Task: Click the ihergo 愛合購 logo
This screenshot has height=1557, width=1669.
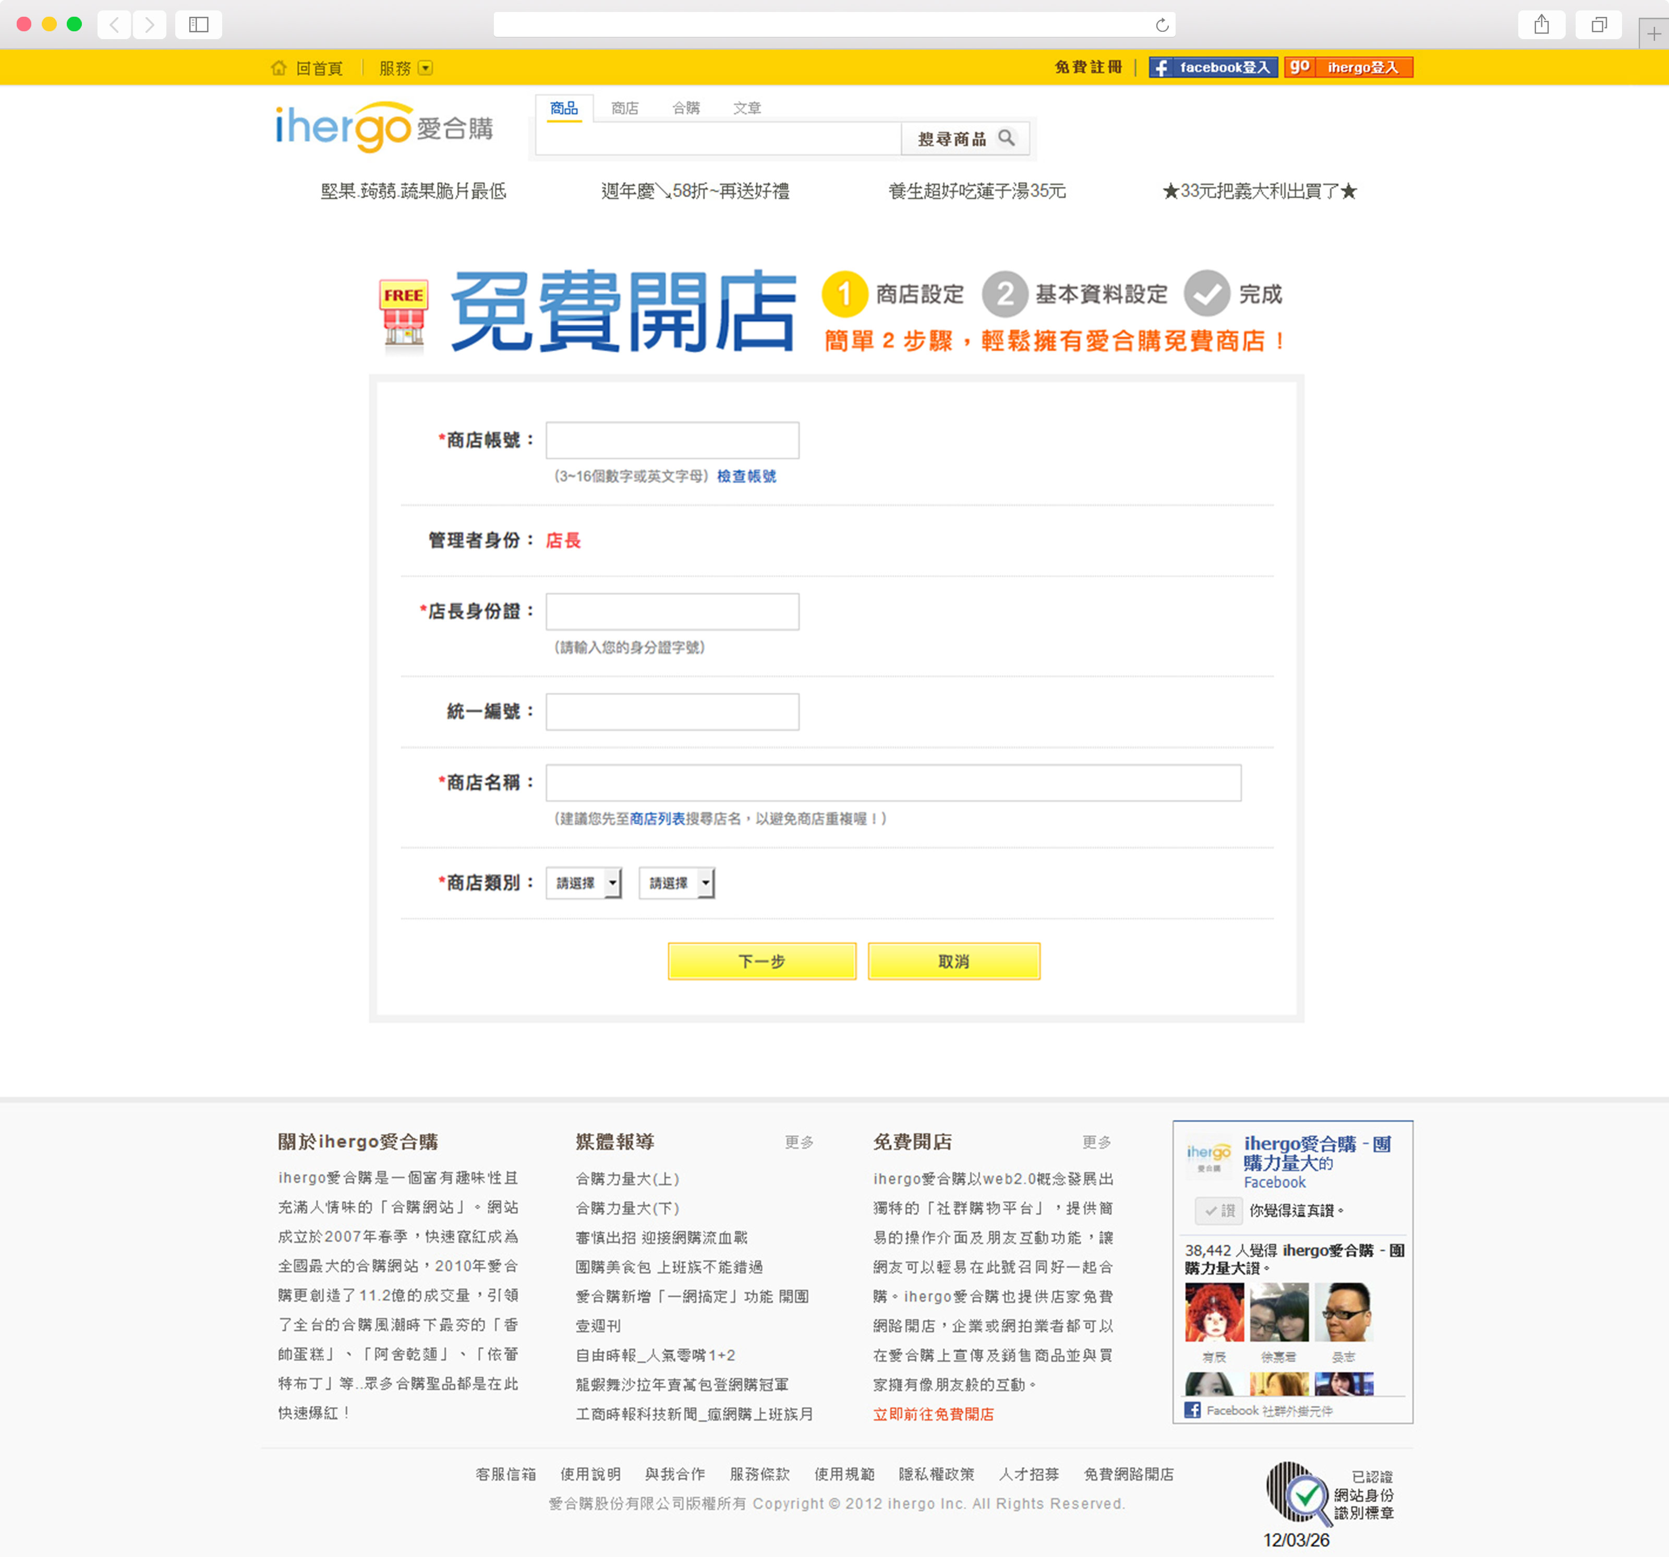Action: point(384,128)
